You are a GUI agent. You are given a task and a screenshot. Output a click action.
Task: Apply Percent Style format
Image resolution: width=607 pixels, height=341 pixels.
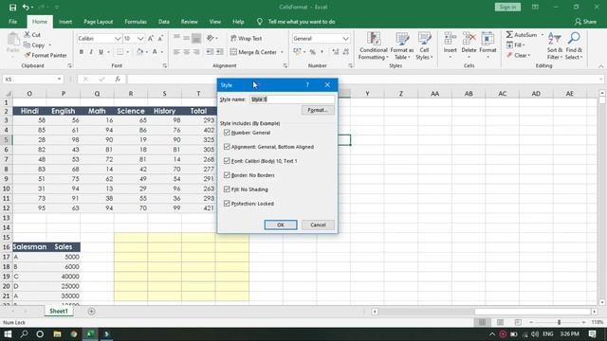[312, 52]
